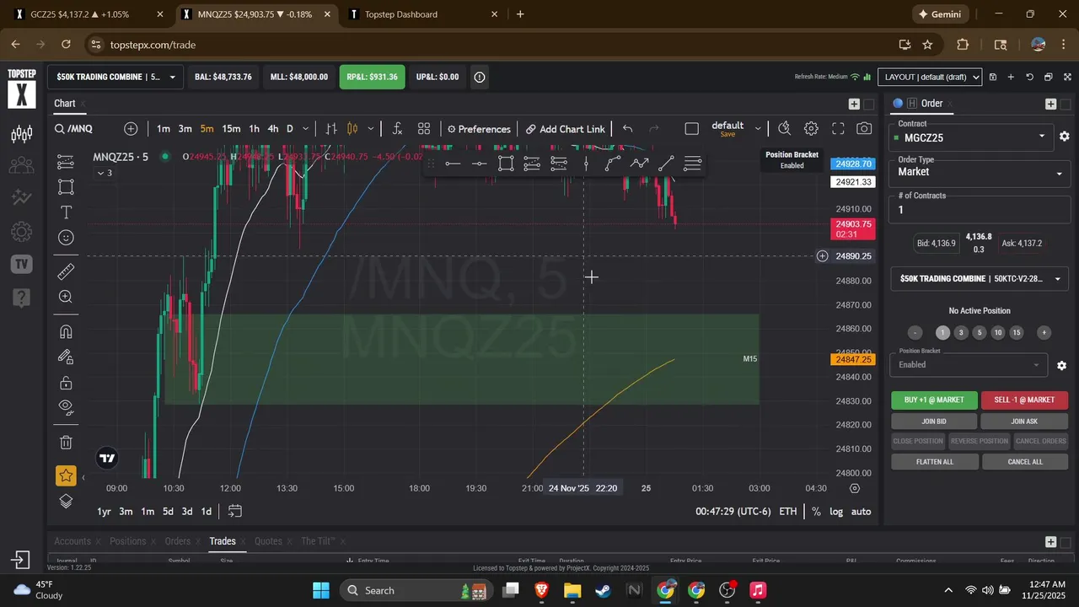Image resolution: width=1079 pixels, height=607 pixels.
Task: Toggle stay in drawing mode pencil lock
Action: [x=66, y=357]
